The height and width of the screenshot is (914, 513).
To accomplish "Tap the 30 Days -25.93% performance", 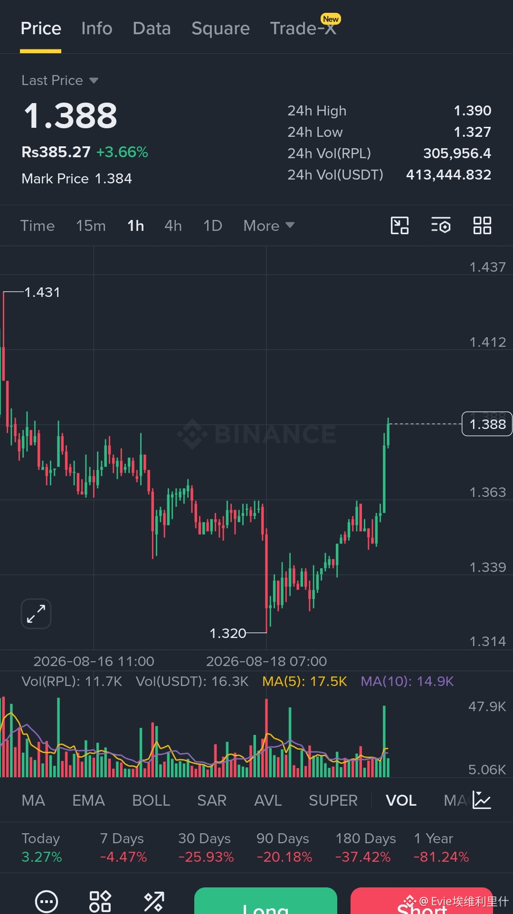I will coord(206,847).
